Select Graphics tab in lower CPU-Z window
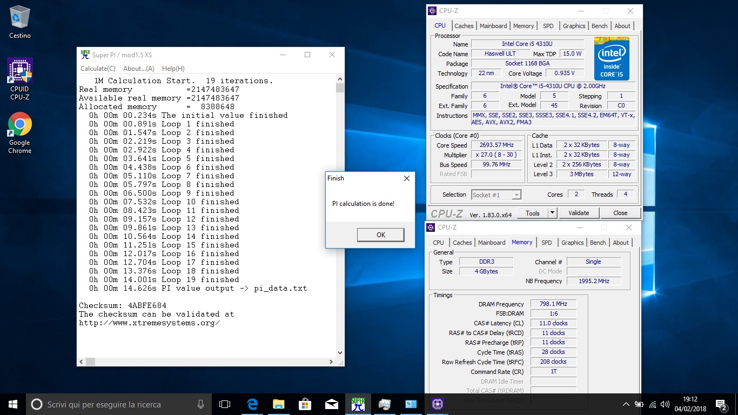 pyautogui.click(x=572, y=243)
